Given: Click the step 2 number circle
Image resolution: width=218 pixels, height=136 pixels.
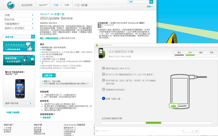Looking at the screenshot, I should 104,74.
